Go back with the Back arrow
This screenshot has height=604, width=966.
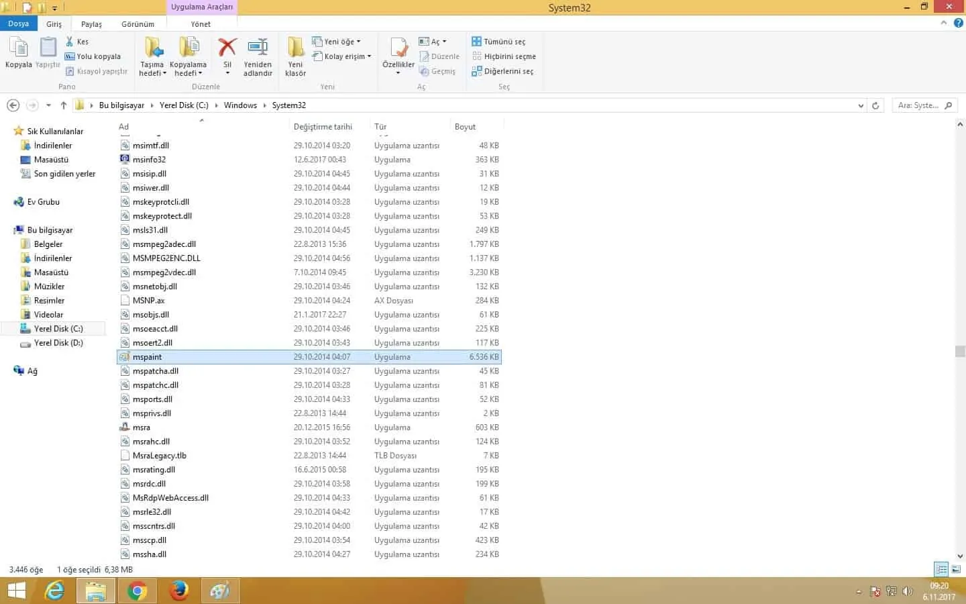[x=13, y=105]
